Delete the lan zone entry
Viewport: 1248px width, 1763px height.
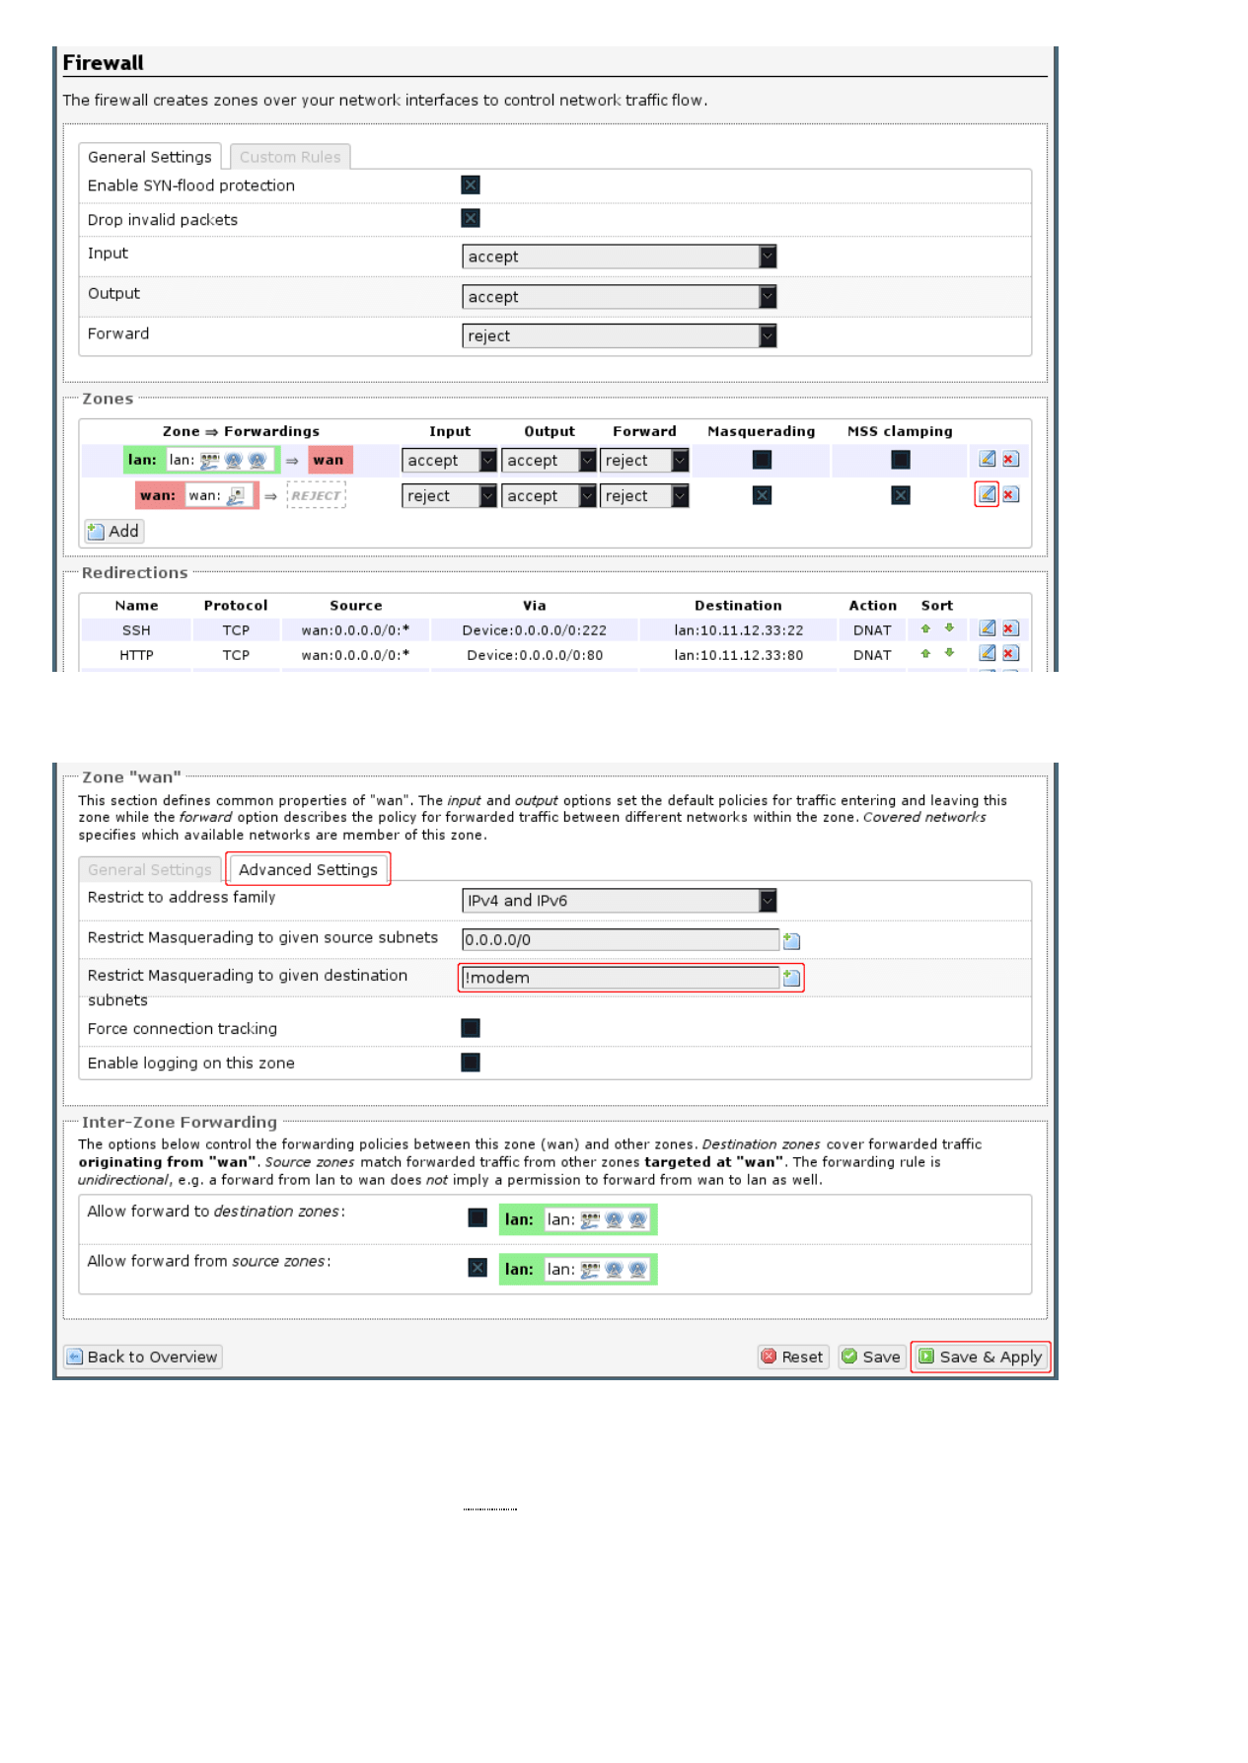(1010, 459)
